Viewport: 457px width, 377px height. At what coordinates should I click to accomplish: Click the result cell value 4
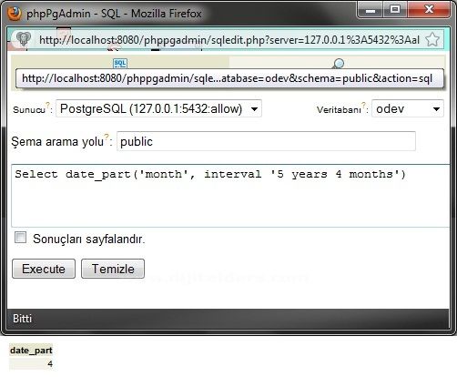pos(50,363)
